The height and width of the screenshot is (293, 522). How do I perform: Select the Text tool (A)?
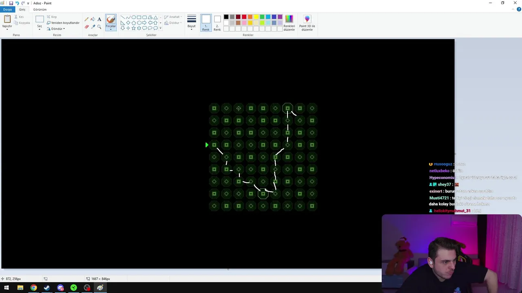(x=99, y=19)
